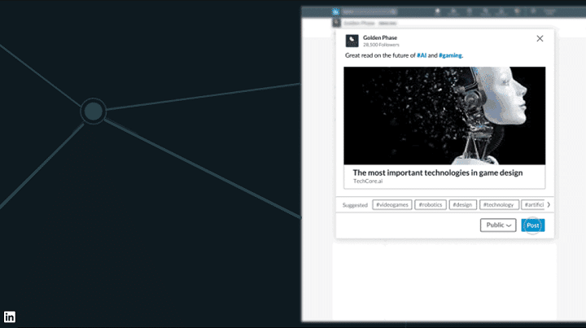586x328 pixels.
Task: Open the Home icon in top navigation
Action: [439, 12]
